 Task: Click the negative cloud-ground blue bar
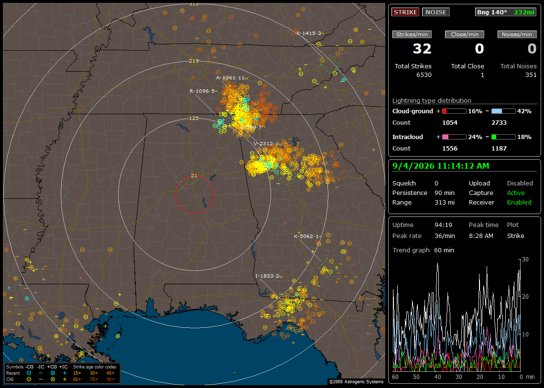point(503,111)
